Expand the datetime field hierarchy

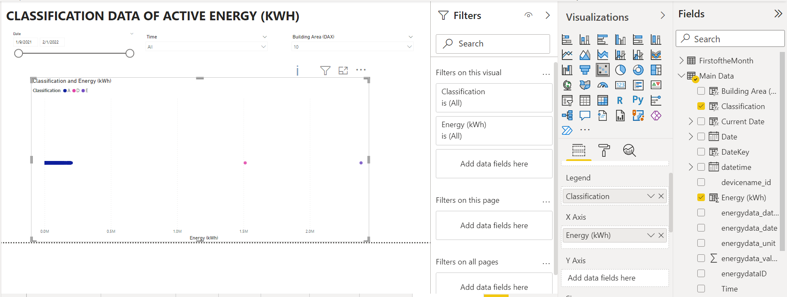691,167
